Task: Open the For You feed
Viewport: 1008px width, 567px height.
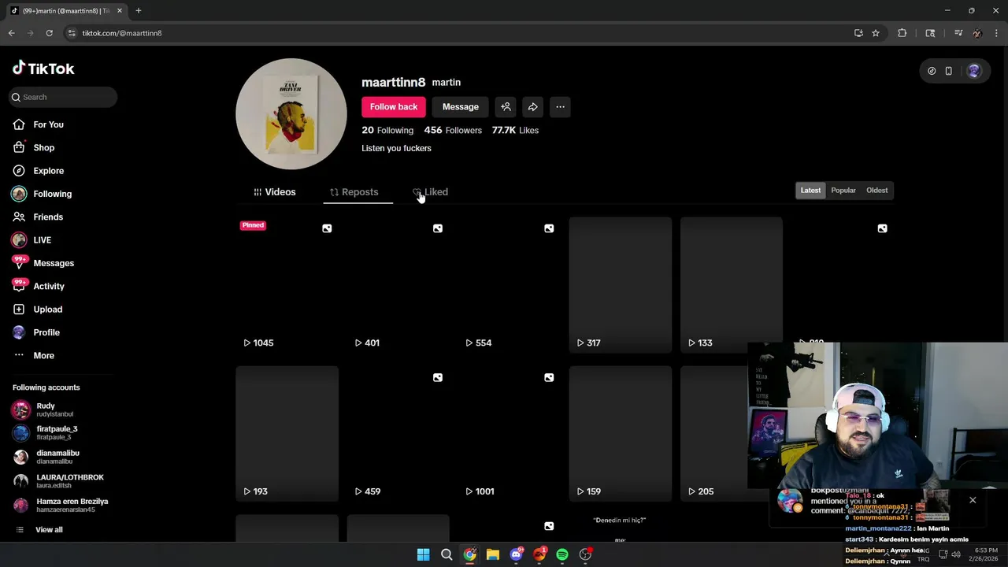Action: (38, 124)
